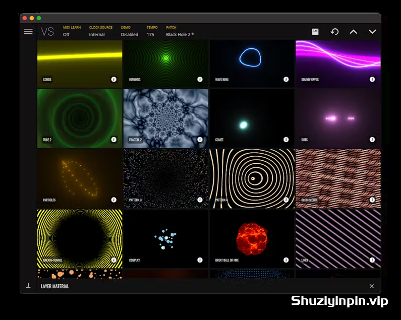The image size is (401, 320).
Task: Select the Cosplay material thumbnail
Action: 166,239
